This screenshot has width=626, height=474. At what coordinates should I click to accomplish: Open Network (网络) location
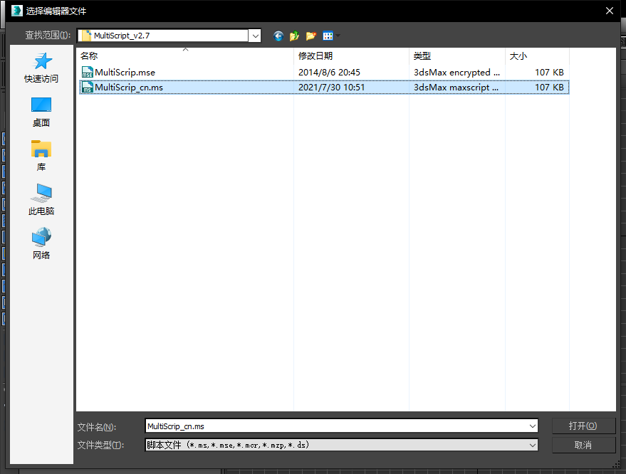click(41, 245)
